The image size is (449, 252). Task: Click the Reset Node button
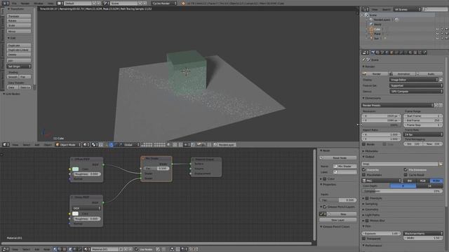pyautogui.click(x=338, y=157)
